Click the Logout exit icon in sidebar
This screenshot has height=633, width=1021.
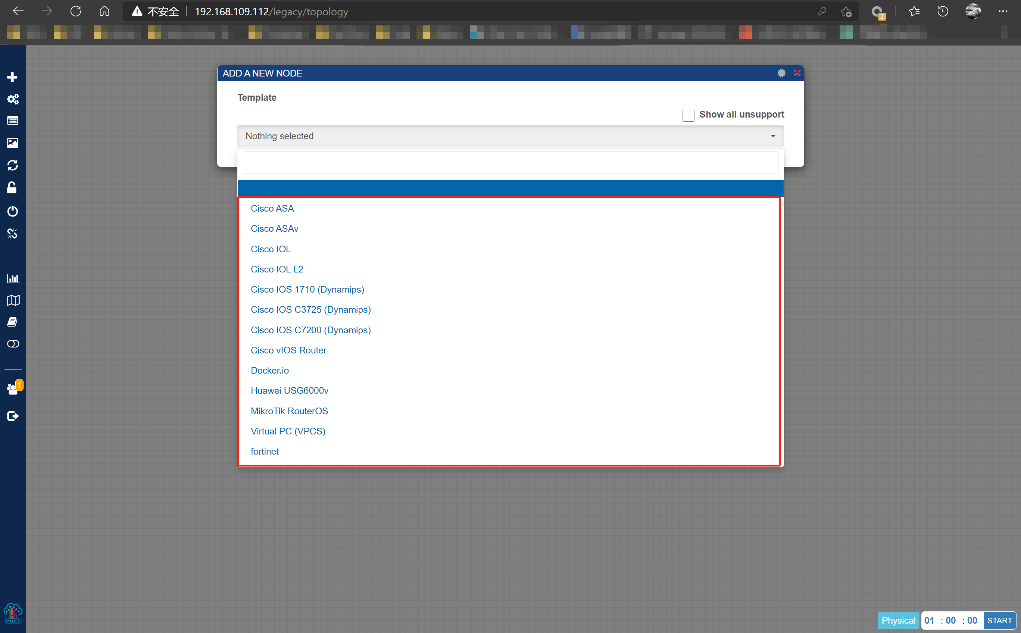coord(13,416)
